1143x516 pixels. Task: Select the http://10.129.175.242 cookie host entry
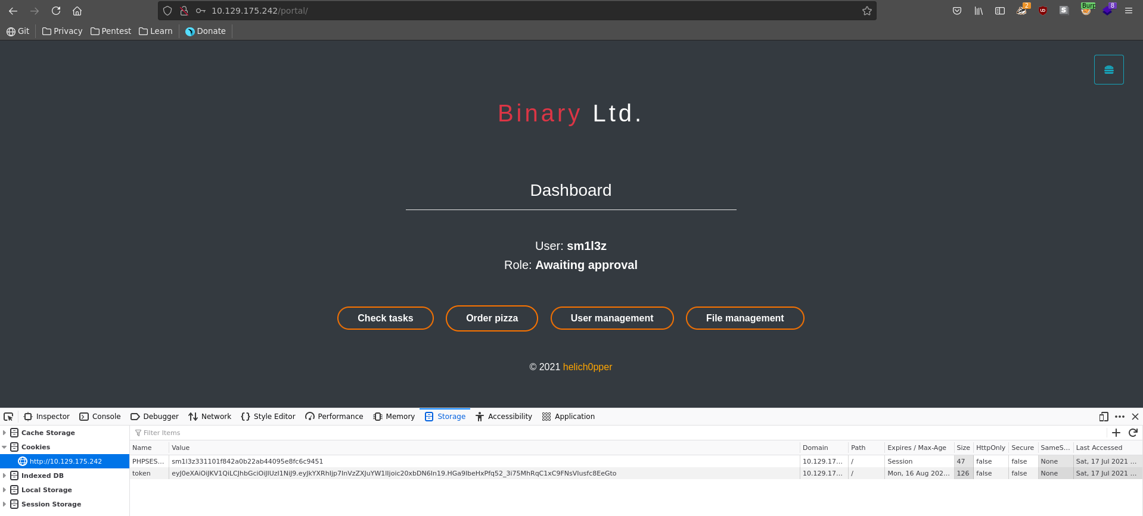pos(66,461)
